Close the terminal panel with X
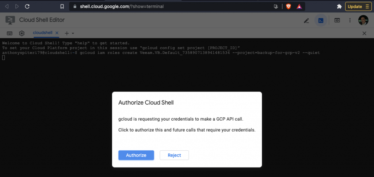 (x=364, y=33)
